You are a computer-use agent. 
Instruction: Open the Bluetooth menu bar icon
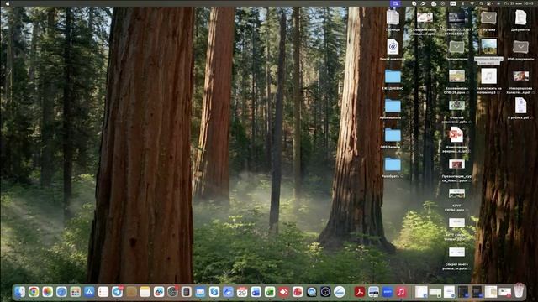tap(462, 3)
